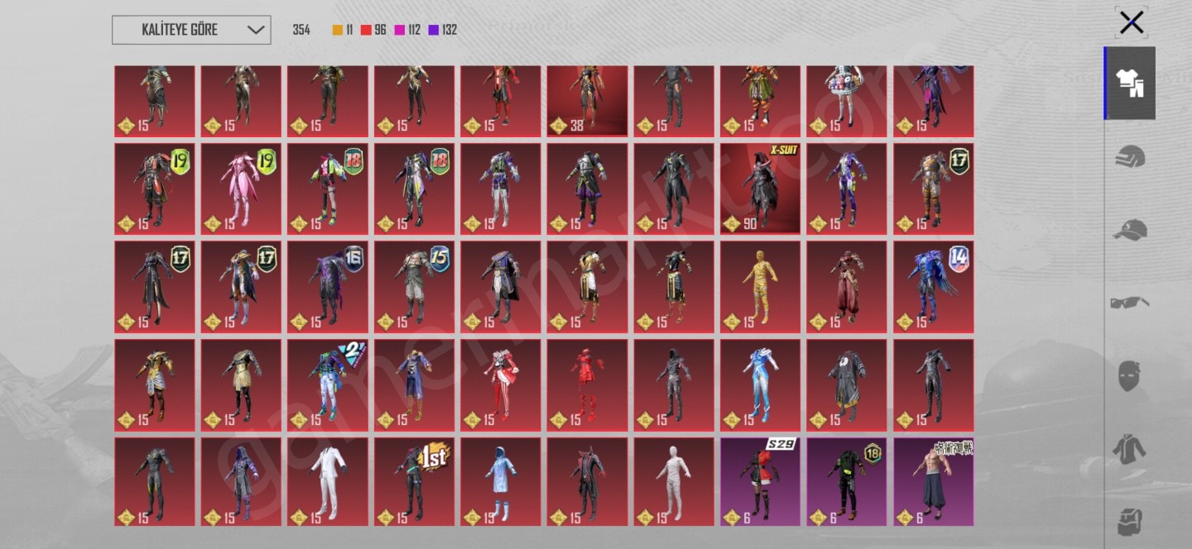
Task: Select the pink outfit with 19 badge
Action: click(x=241, y=189)
